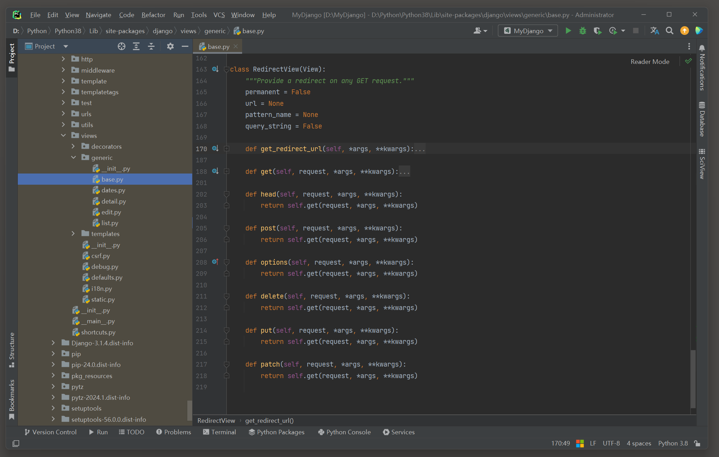
Task: Open MyDjango run configuration dropdown
Action: pyautogui.click(x=528, y=31)
